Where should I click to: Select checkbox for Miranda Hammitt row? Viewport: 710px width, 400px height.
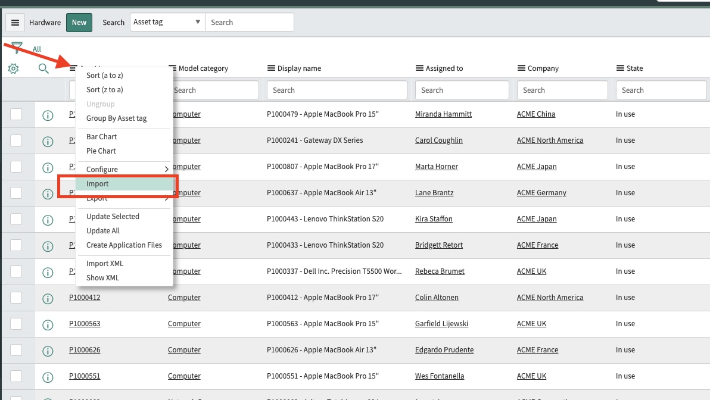tap(16, 114)
